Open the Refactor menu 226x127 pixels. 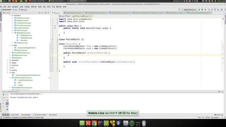click(34, 7)
